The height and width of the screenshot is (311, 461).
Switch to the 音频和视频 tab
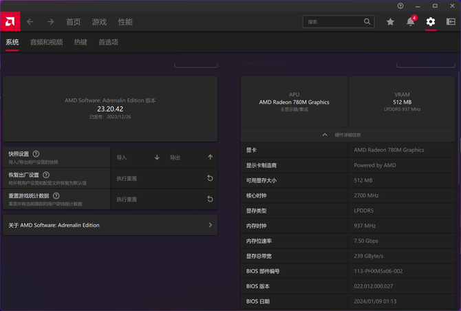46,42
